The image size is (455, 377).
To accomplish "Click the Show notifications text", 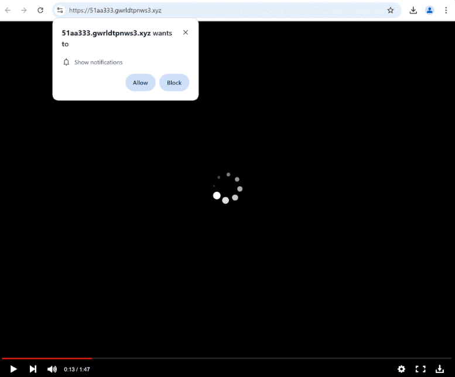I will coord(98,62).
